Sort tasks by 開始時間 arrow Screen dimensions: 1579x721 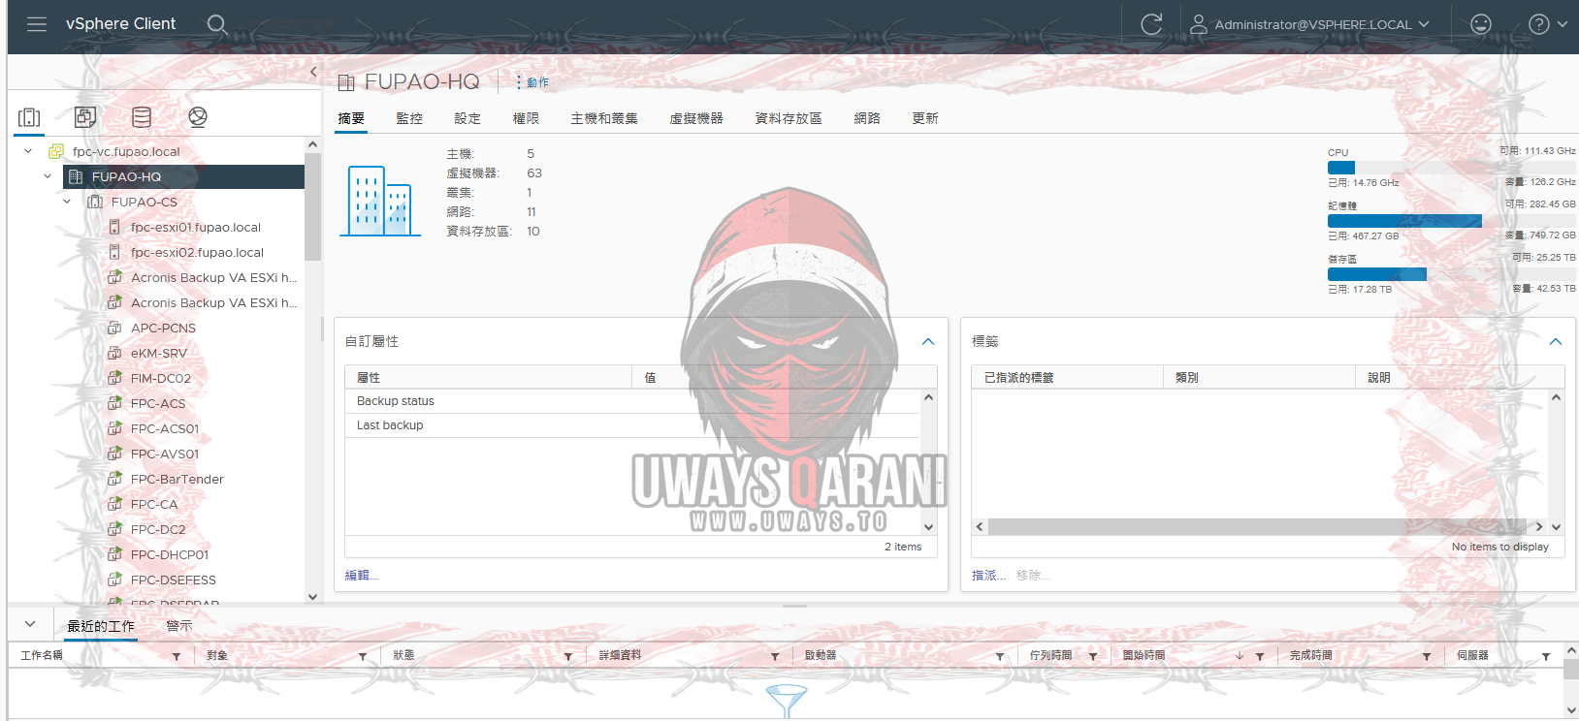[1240, 656]
